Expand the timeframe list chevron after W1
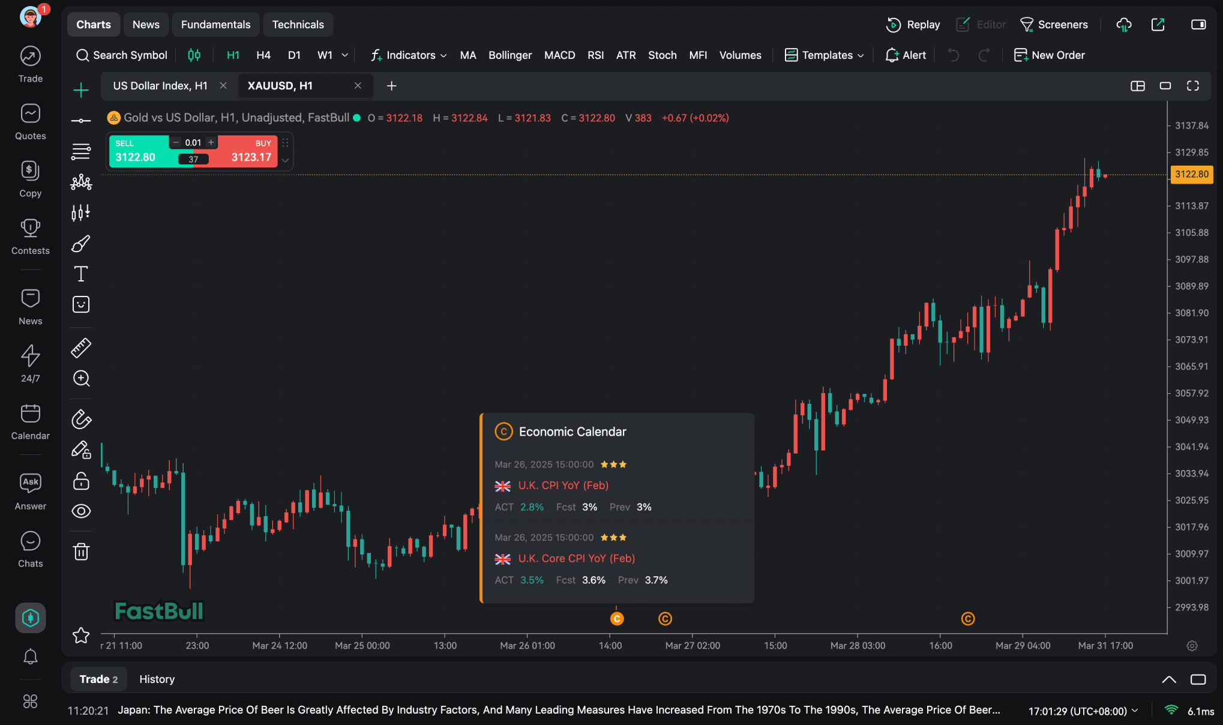The height and width of the screenshot is (725, 1223). coord(344,55)
